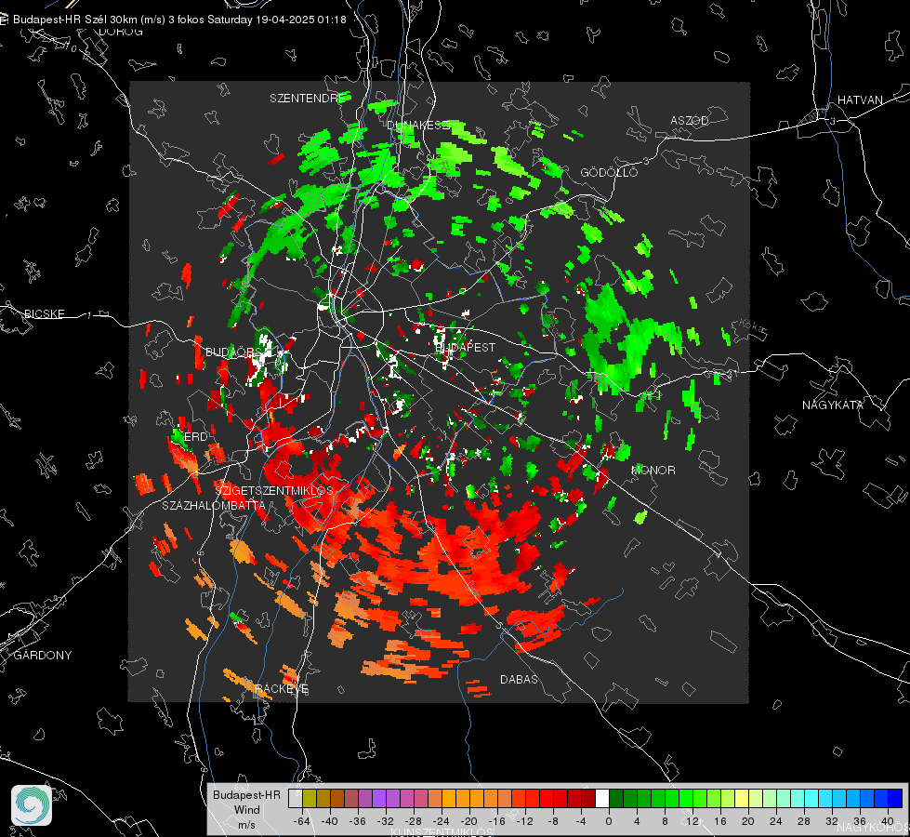This screenshot has width=910, height=837.
Task: Select the white zero swatch in the legend
Action: (x=602, y=798)
